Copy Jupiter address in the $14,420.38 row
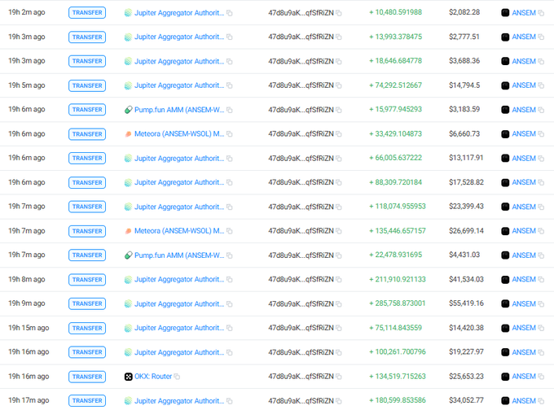The width and height of the screenshot is (554, 410). pos(229,328)
